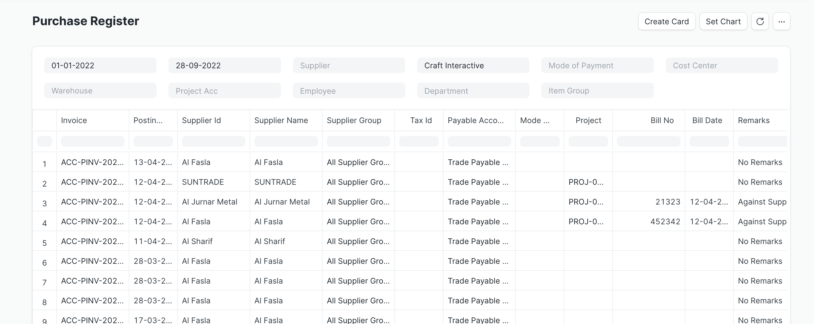Screen dimensions: 814x324
Task: Open the Mode of Payment dropdown
Action: point(597,66)
